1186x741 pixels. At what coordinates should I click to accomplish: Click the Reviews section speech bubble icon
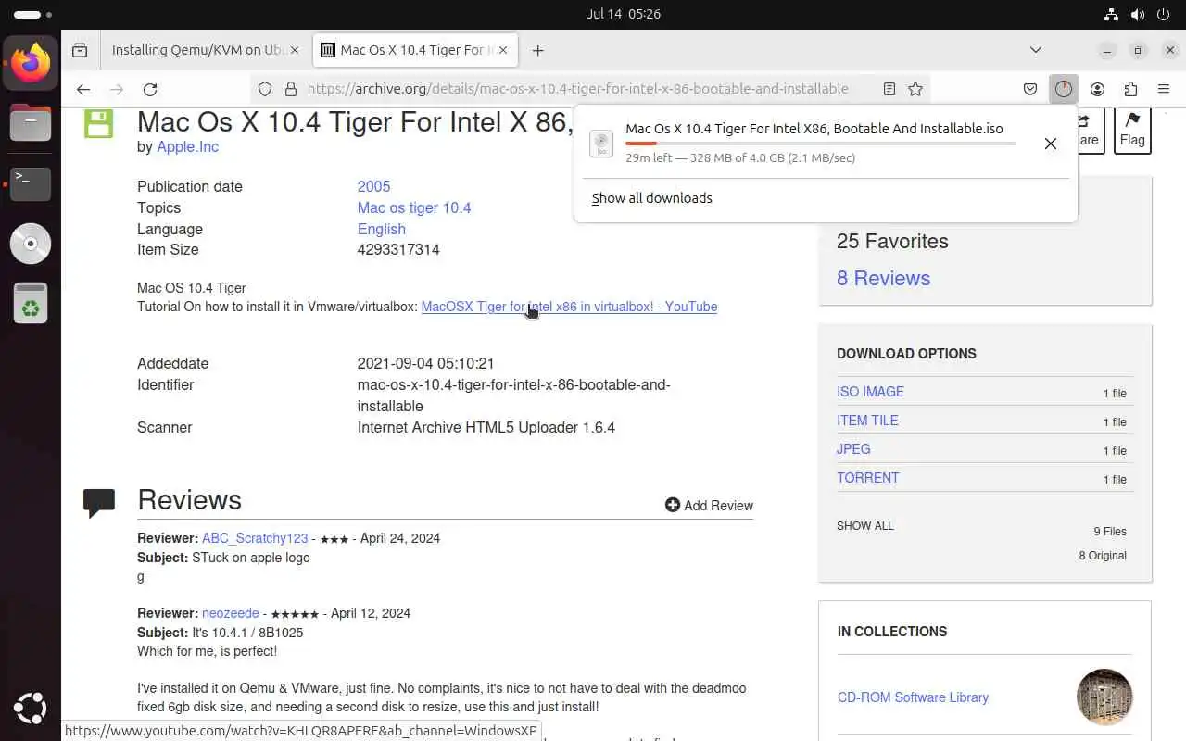click(x=99, y=502)
